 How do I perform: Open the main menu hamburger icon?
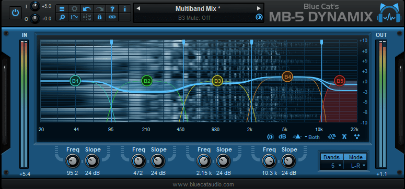pos(62,9)
